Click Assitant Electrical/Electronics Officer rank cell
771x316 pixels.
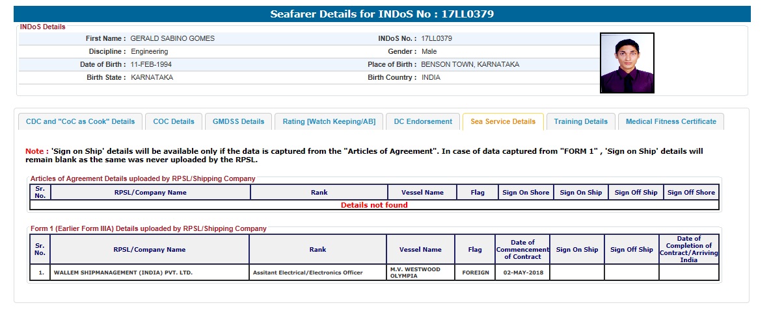click(318, 273)
